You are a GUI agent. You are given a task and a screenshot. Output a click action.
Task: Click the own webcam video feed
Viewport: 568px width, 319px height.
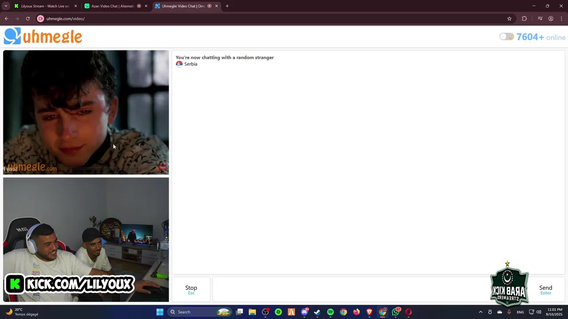(x=86, y=240)
